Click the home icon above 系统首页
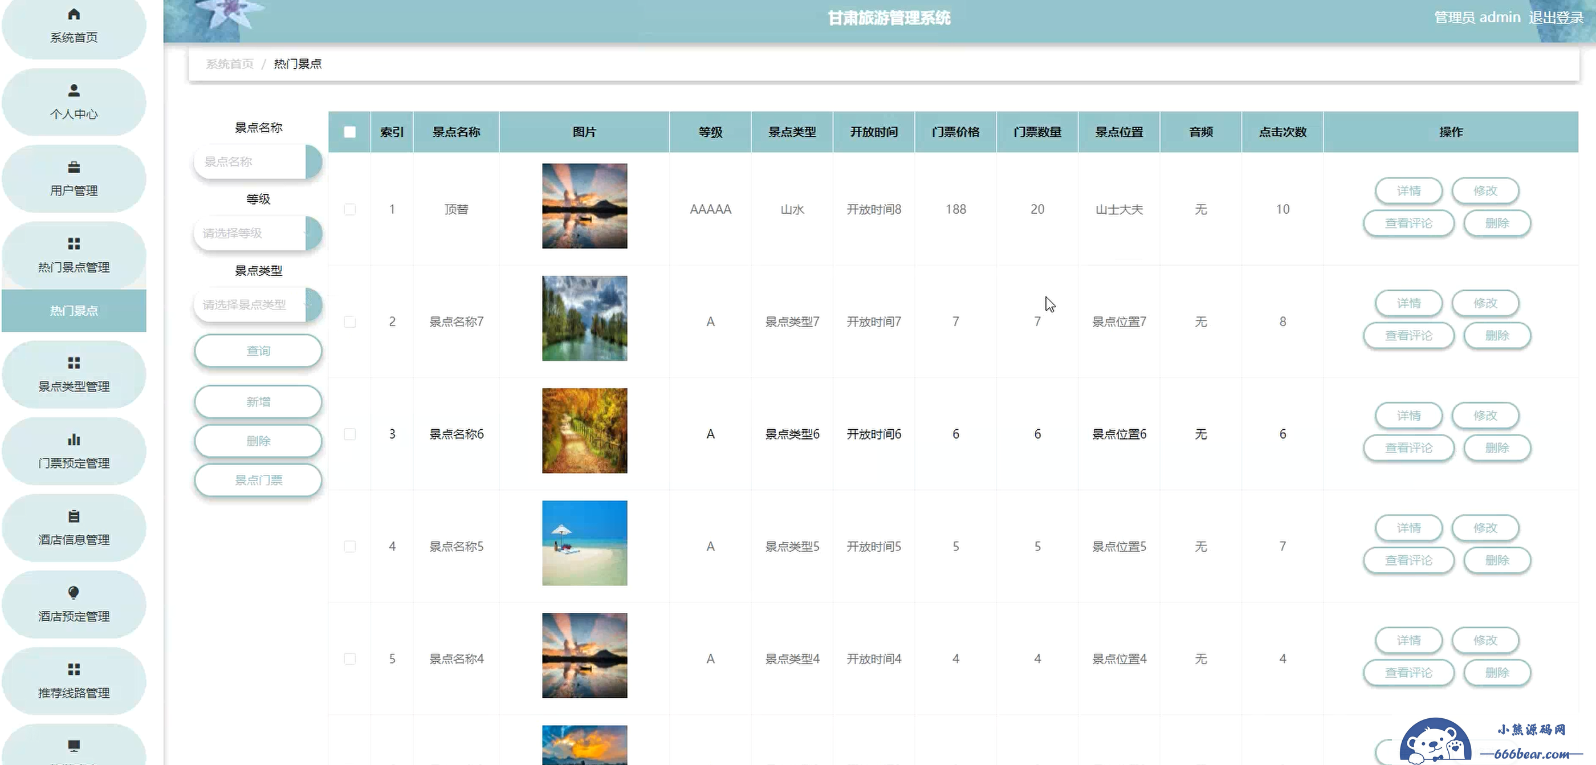 (74, 14)
